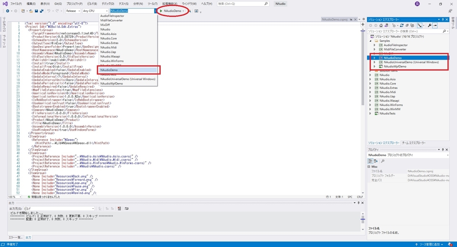This screenshot has height=247, width=457.
Task: Open the Any CPU platform dropdown
Action: [95, 11]
